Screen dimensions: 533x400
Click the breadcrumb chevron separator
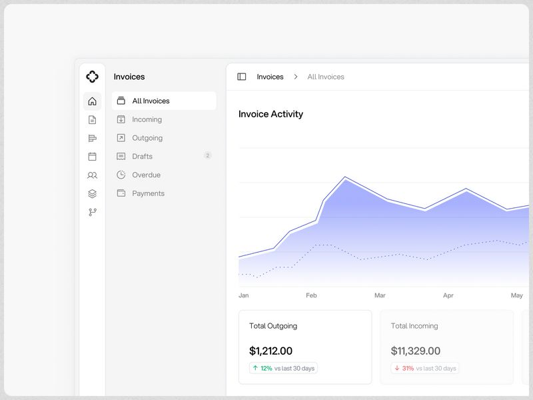[296, 77]
